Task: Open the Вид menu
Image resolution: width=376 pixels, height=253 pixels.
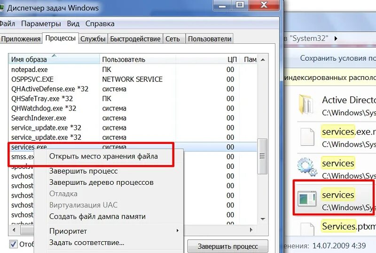Action: [x=73, y=24]
